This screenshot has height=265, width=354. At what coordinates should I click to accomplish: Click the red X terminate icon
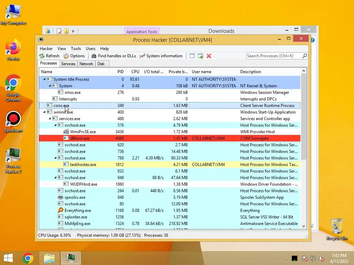coord(209,56)
